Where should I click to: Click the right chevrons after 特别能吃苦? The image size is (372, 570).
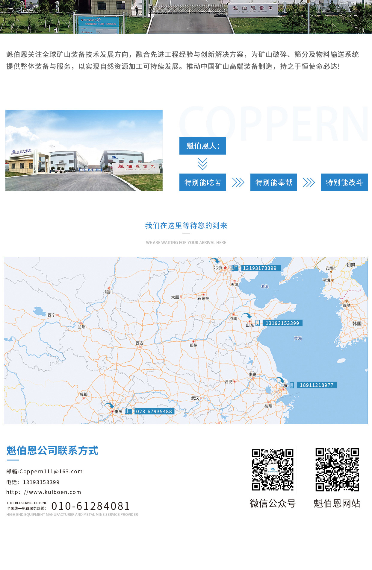click(x=238, y=183)
